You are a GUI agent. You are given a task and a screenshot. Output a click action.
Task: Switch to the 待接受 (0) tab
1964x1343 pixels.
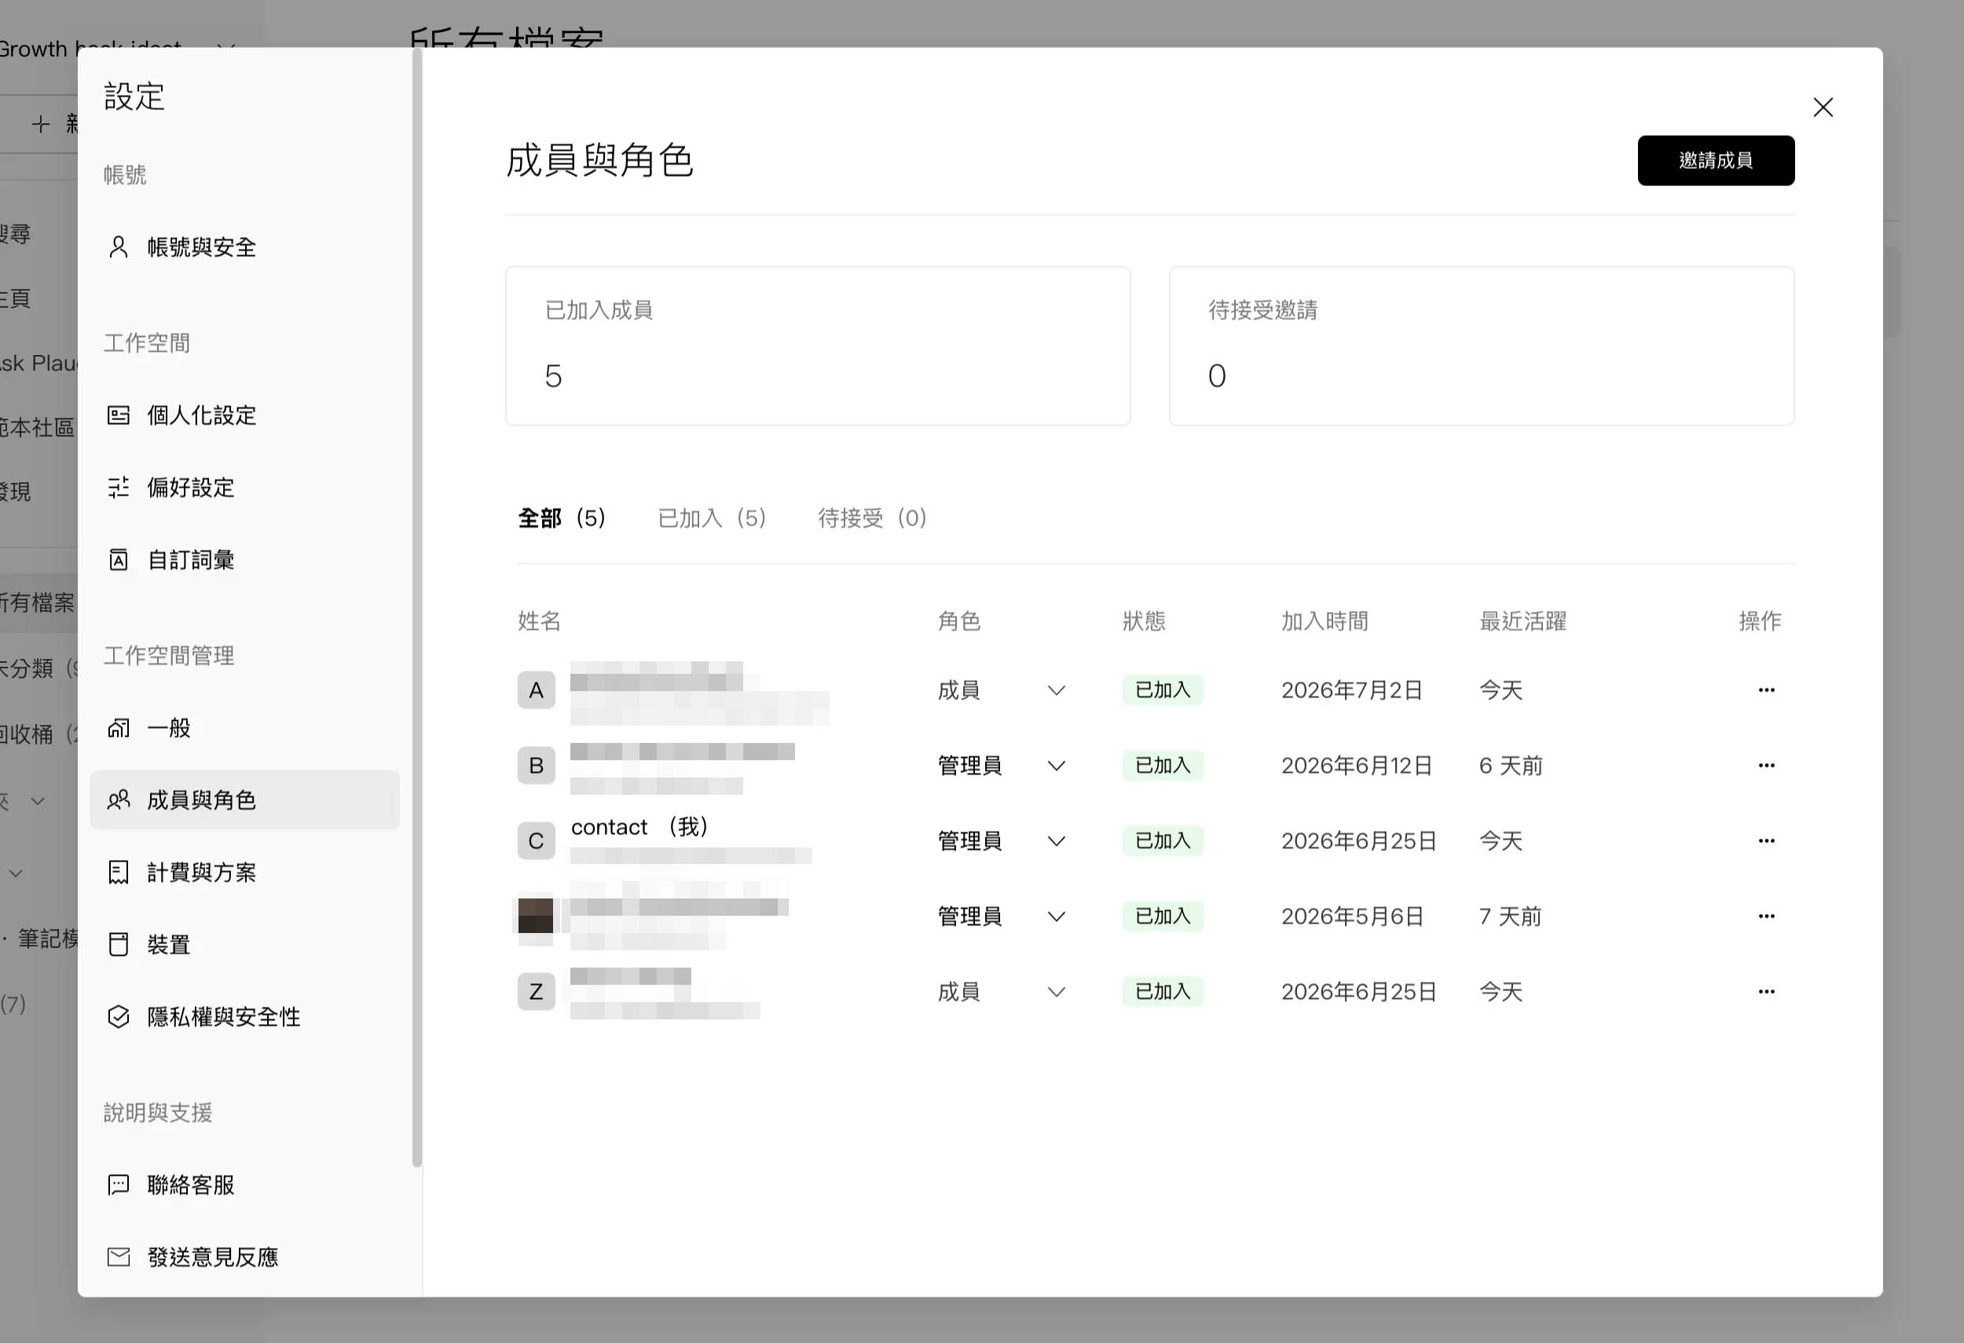coord(872,518)
